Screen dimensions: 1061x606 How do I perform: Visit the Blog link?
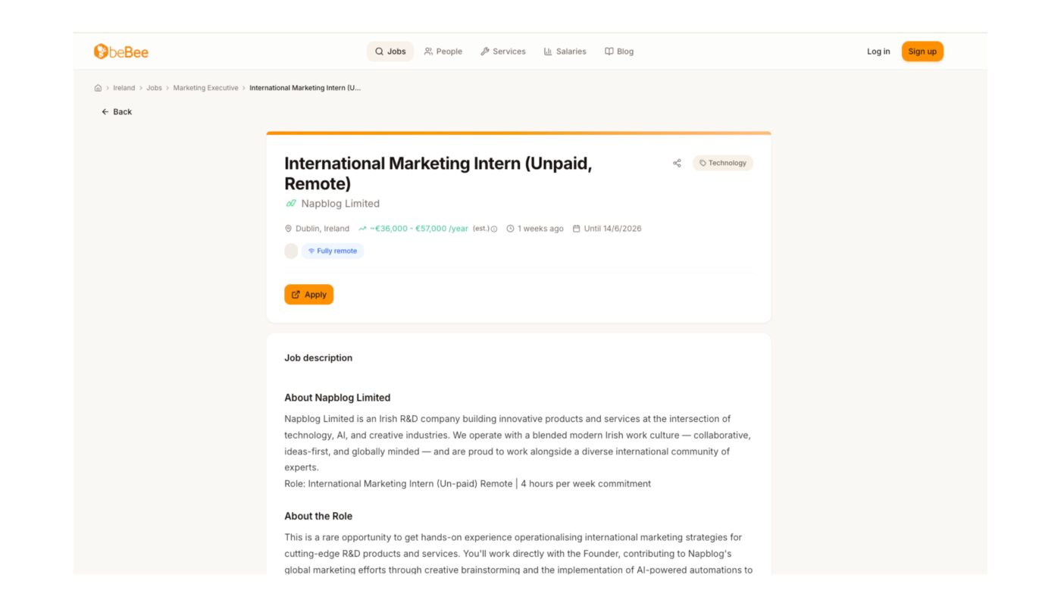coord(619,52)
